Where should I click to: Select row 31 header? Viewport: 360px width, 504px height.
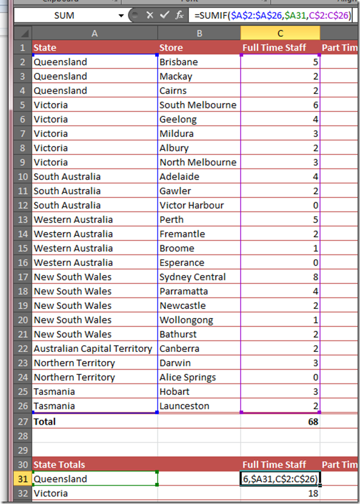pyautogui.click(x=22, y=479)
